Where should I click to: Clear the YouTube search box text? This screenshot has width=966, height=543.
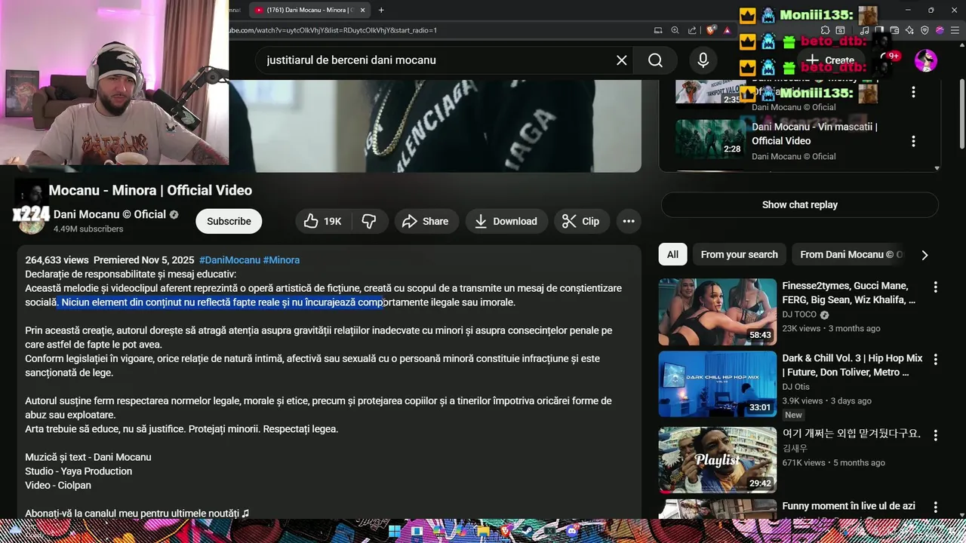click(x=622, y=60)
